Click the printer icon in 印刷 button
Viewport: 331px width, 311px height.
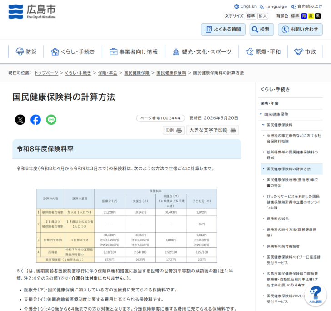179,130
